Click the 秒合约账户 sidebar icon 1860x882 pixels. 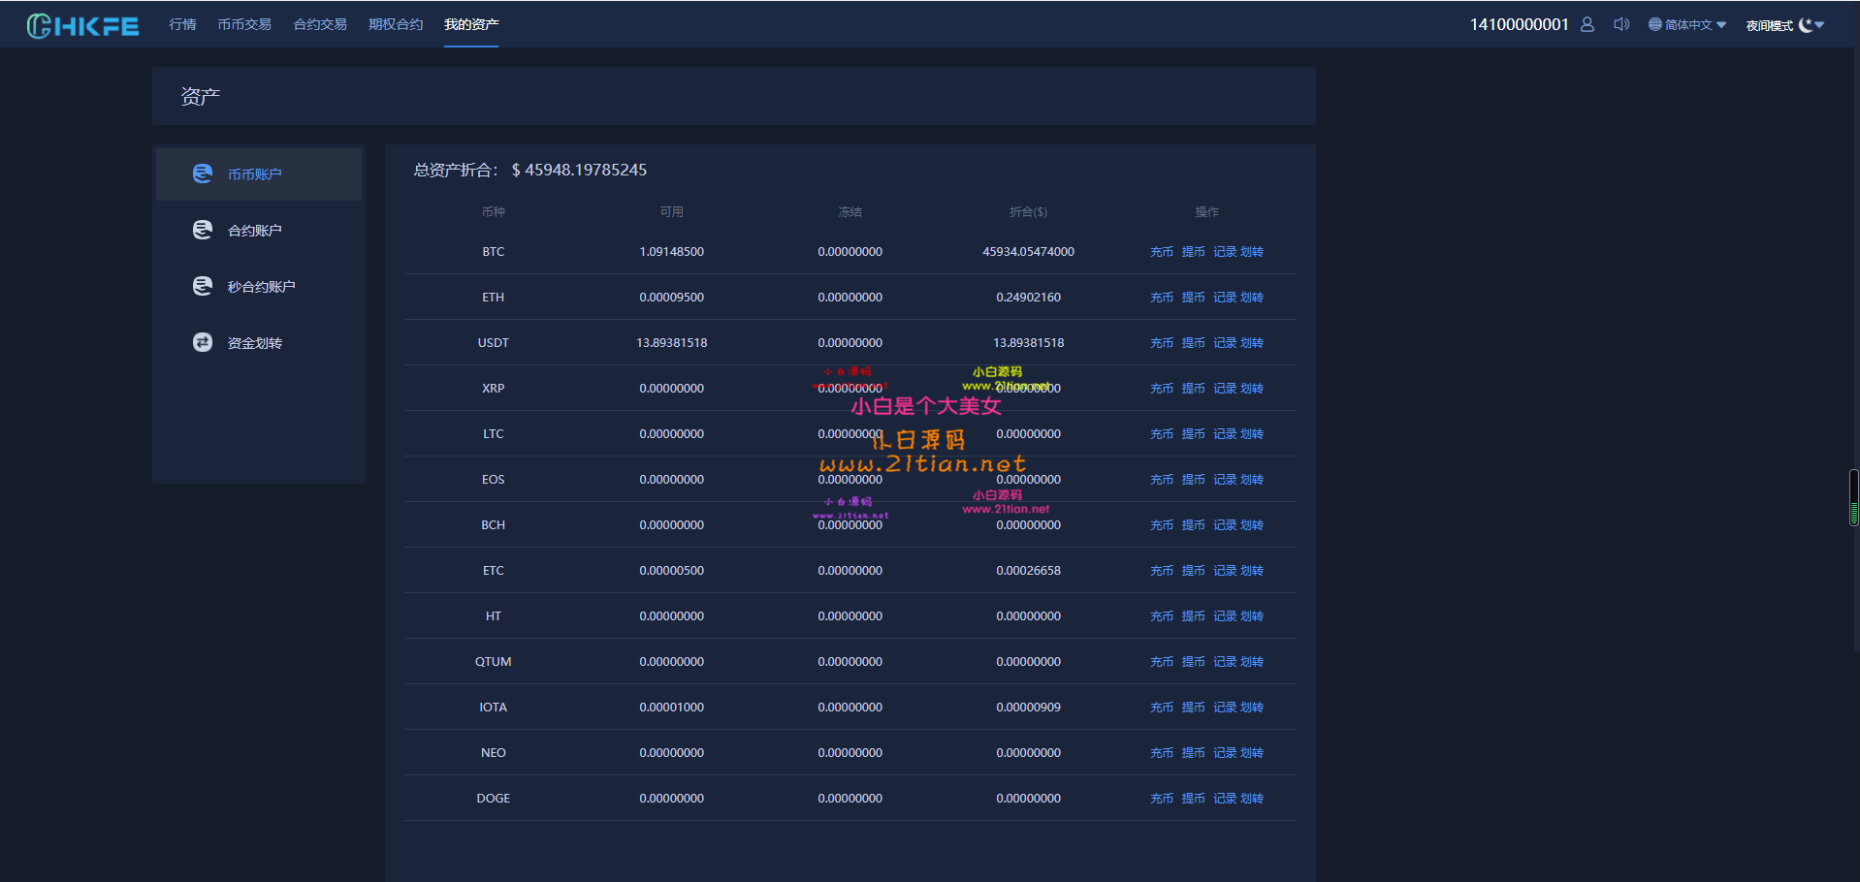(x=202, y=286)
